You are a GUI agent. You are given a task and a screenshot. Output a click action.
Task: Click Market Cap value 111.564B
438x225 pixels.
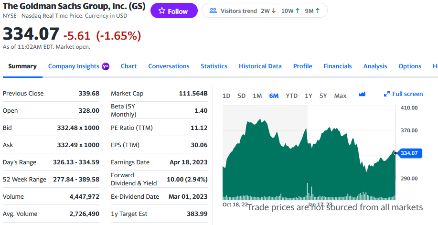coord(193,93)
